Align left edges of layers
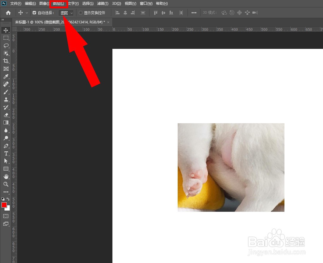 click(x=118, y=13)
